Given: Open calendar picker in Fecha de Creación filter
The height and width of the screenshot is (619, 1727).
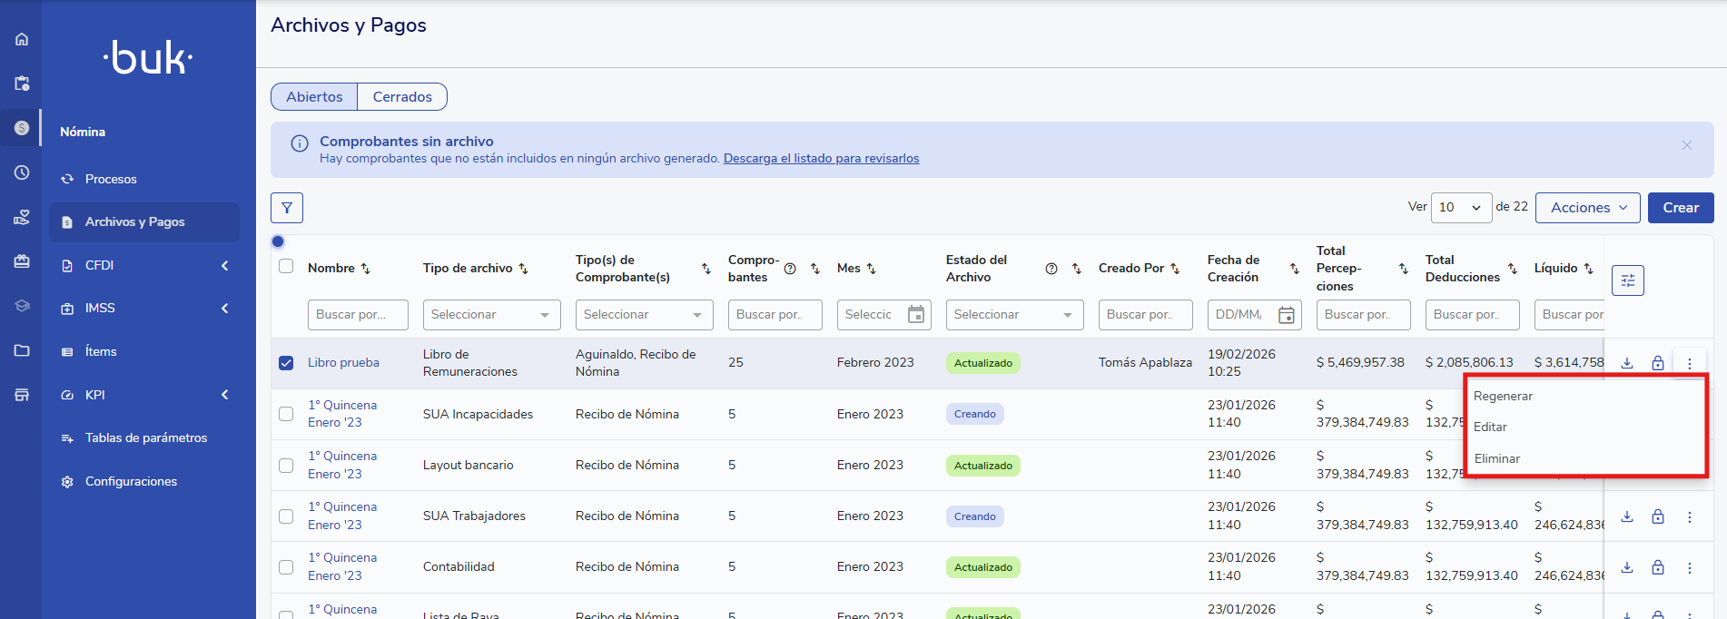Looking at the screenshot, I should (x=1286, y=315).
